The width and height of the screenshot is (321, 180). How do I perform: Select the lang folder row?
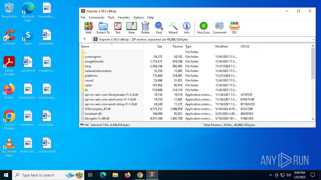168,66
